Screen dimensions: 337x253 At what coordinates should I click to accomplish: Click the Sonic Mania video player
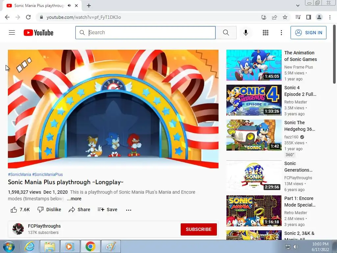point(113,109)
